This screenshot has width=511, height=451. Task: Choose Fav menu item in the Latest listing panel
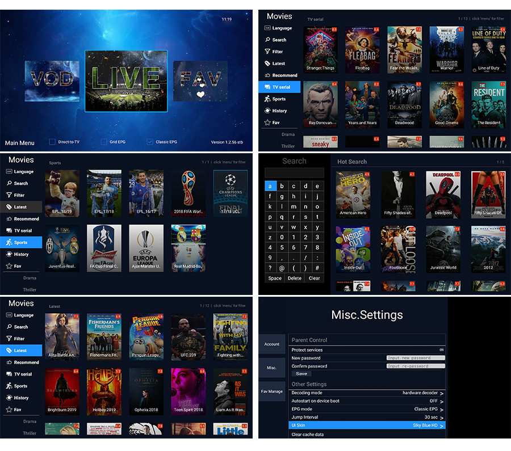21,410
